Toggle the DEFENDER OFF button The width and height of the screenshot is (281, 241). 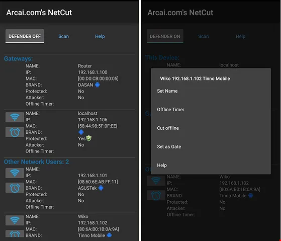point(25,36)
